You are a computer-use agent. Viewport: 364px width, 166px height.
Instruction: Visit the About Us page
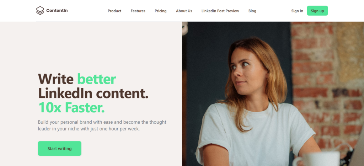click(184, 11)
